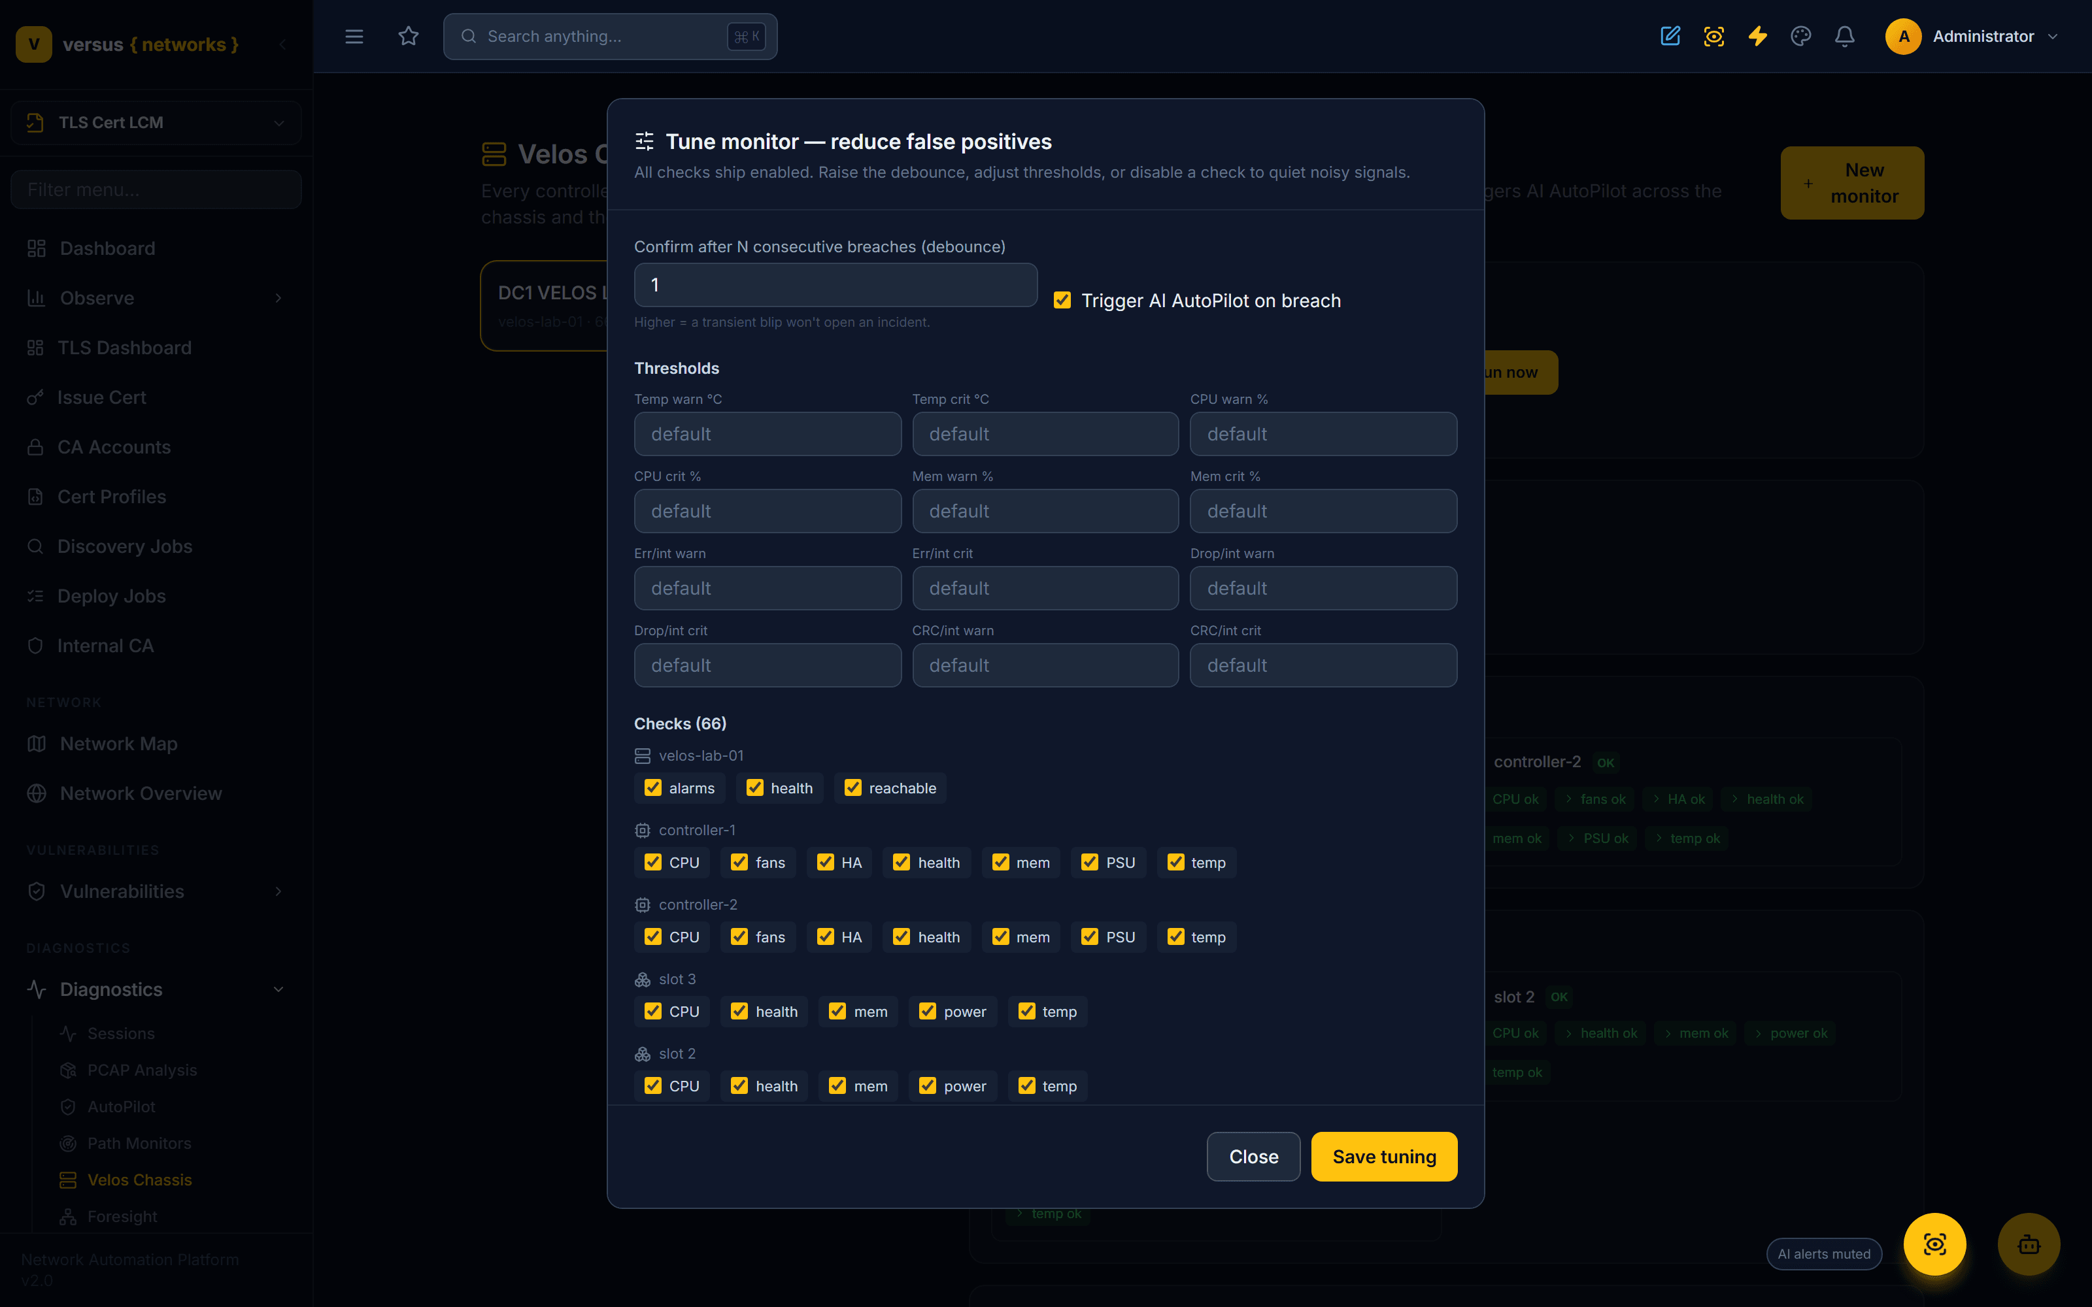Uncheck controller-1 fans check
Screen dimensions: 2092x1307
pyautogui.click(x=739, y=862)
